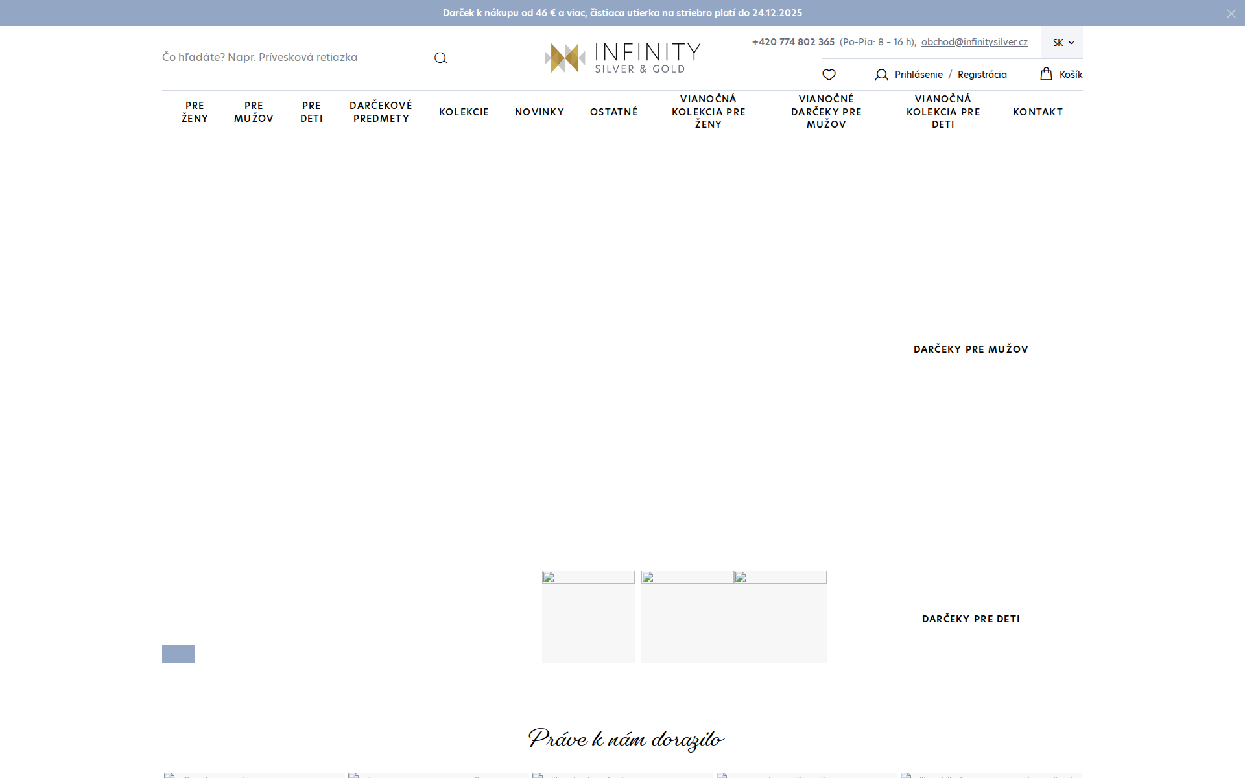Open the NOVINKY menu item
Image resolution: width=1245 pixels, height=778 pixels.
[539, 112]
